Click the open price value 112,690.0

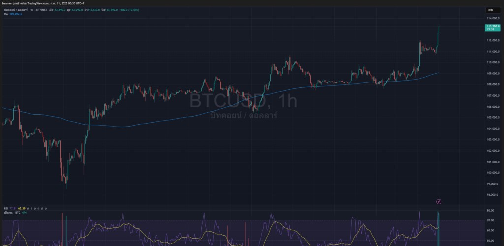click(x=59, y=10)
